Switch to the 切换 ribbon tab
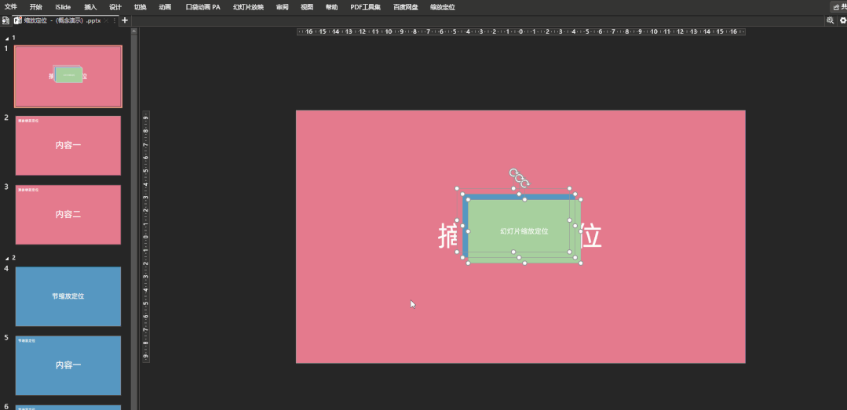This screenshot has width=847, height=410. click(140, 7)
